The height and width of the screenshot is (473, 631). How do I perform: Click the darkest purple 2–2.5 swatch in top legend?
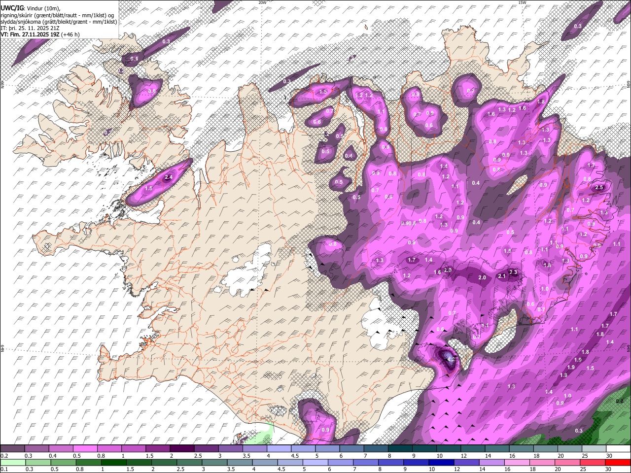click(x=181, y=449)
